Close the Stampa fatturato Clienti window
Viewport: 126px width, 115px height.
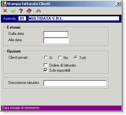coord(118,4)
